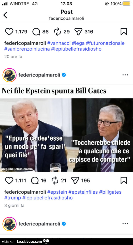Share the Epstein meme showing 195 shares

tap(75, 181)
